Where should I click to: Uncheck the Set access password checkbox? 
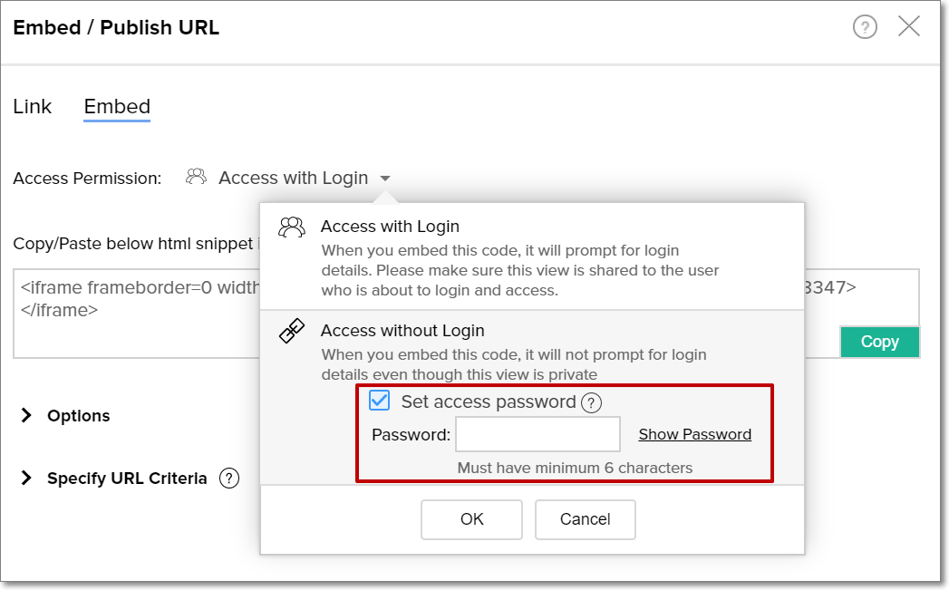pos(379,401)
